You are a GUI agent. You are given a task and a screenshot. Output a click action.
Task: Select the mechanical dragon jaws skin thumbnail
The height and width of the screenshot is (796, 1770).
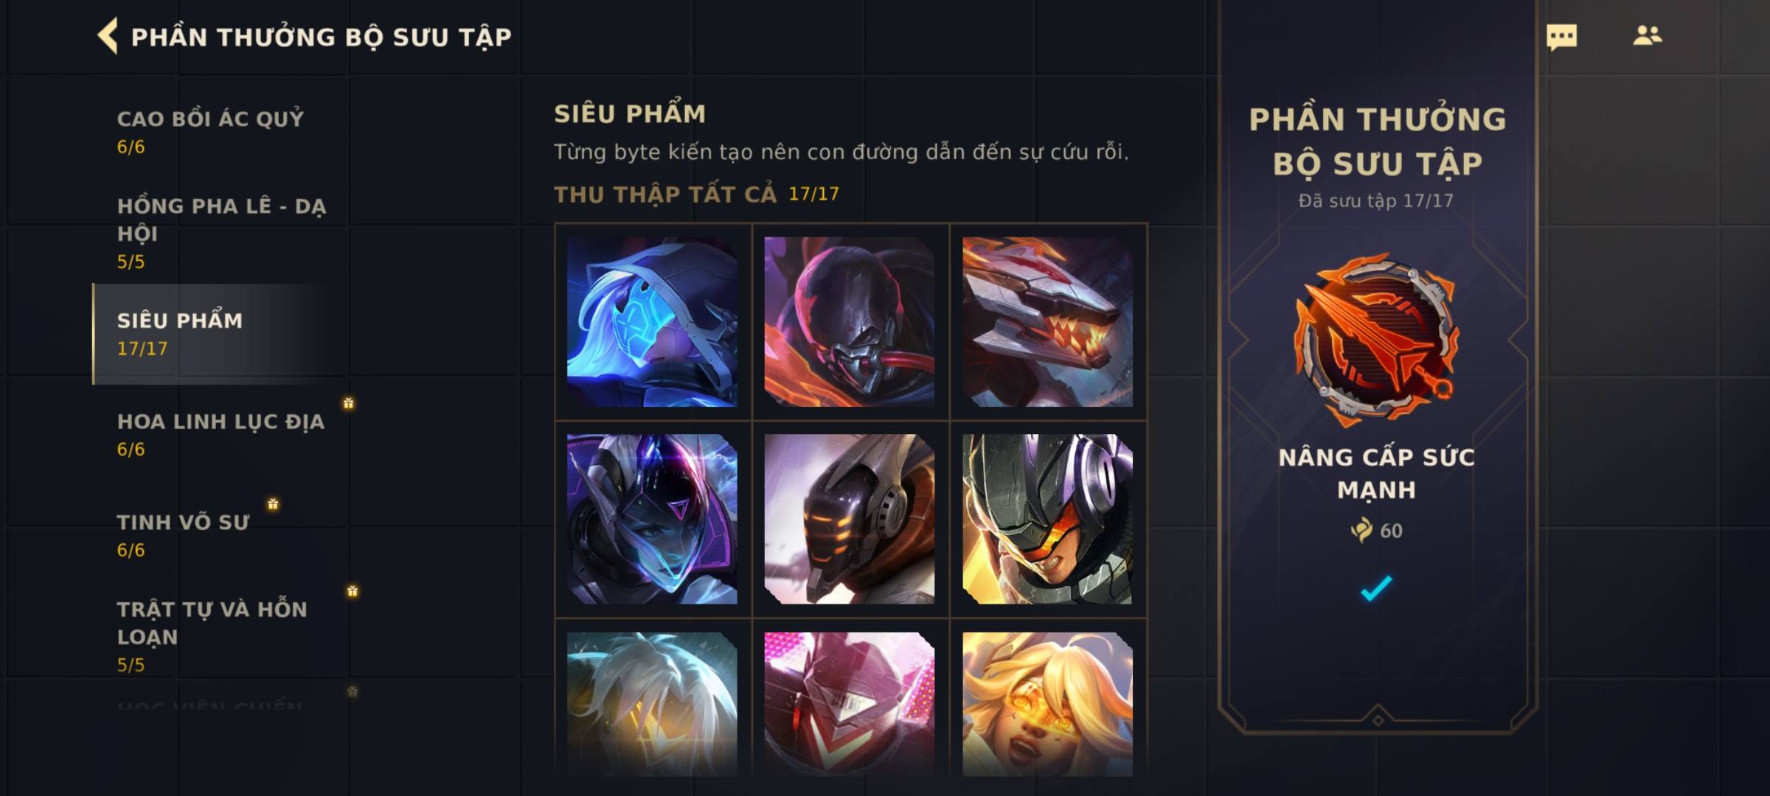tap(1047, 321)
